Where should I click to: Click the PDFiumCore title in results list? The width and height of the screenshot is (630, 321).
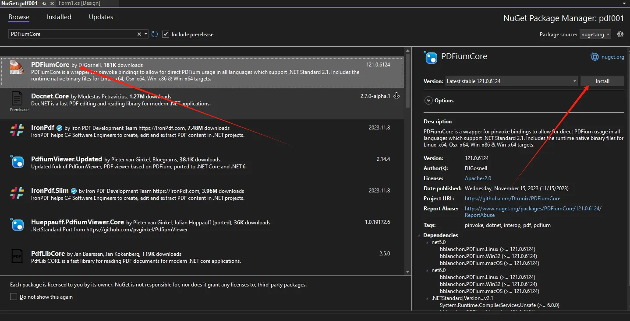pyautogui.click(x=50, y=65)
